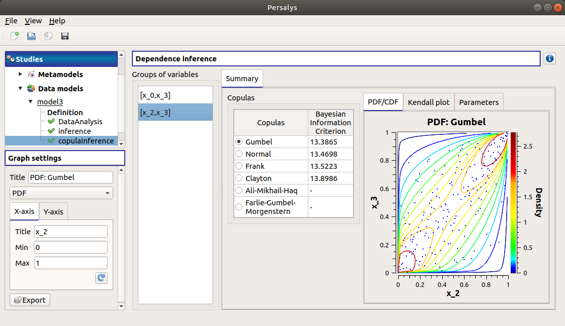Open the Parameters tab
The width and height of the screenshot is (565, 326).
(x=479, y=101)
